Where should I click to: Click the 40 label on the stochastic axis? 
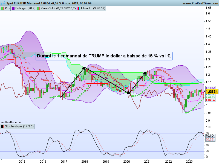tap(208, 145)
